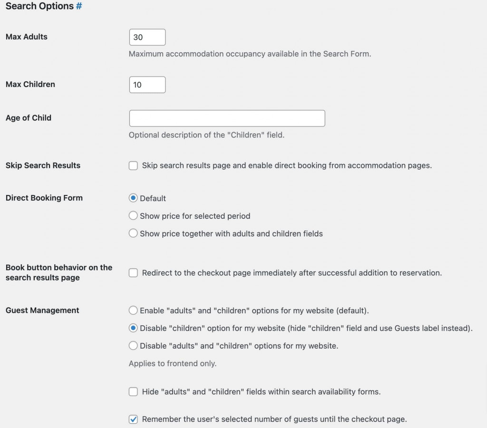Click the Max Adults number field

(x=147, y=37)
